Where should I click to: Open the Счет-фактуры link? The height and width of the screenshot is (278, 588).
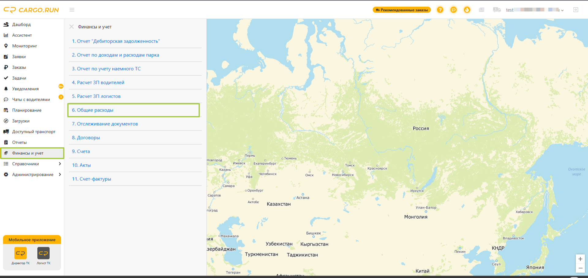click(91, 179)
